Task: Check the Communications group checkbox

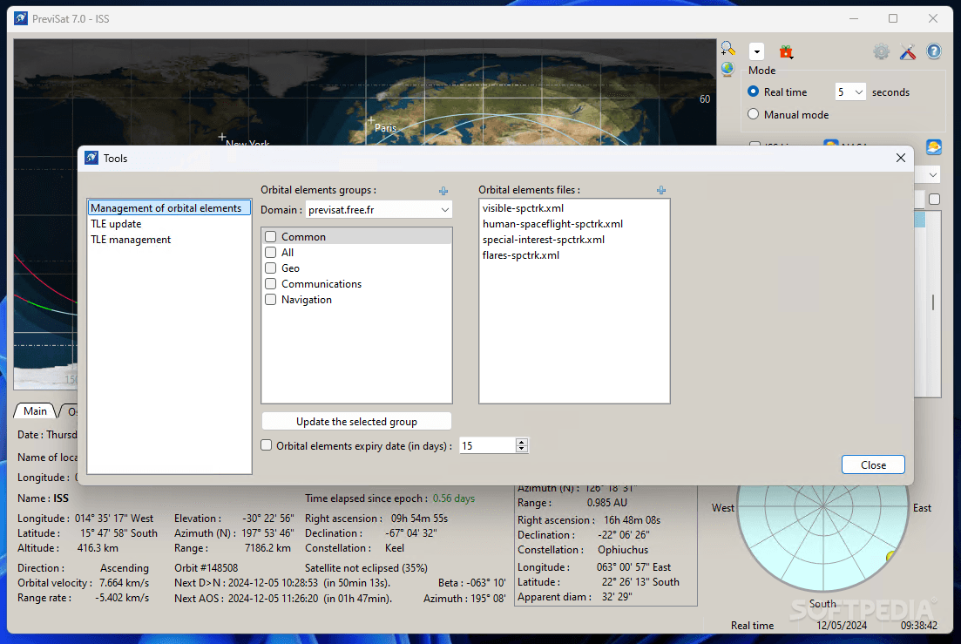Action: tap(270, 284)
